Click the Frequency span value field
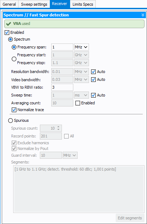 click(62, 47)
